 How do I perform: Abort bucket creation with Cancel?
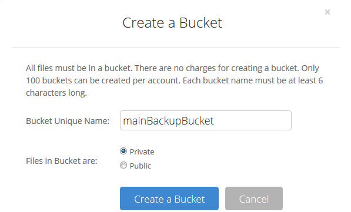click(x=254, y=198)
